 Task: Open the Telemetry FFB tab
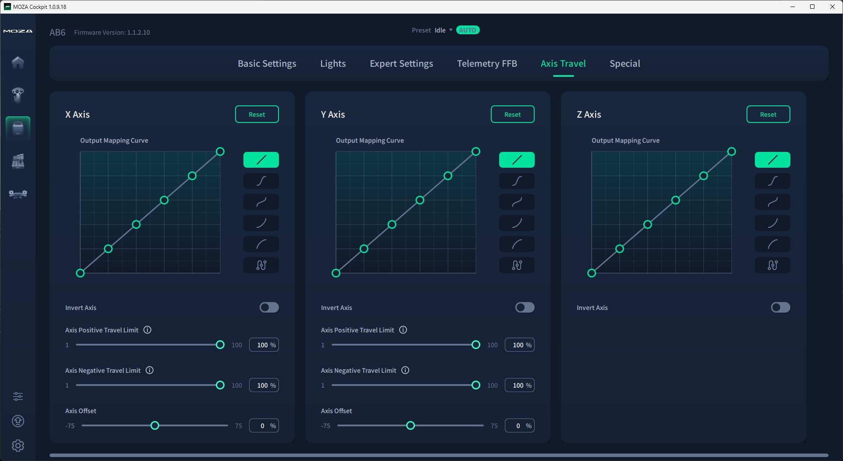click(487, 64)
